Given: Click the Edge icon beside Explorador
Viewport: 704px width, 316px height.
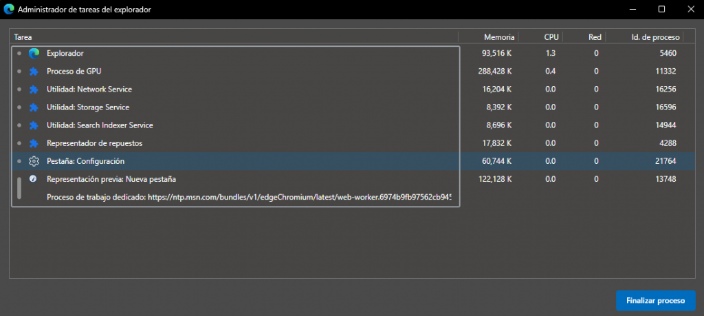Looking at the screenshot, I should pyautogui.click(x=34, y=54).
